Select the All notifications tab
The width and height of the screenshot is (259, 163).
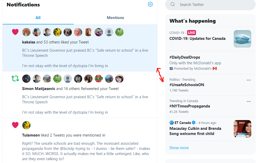point(38,18)
